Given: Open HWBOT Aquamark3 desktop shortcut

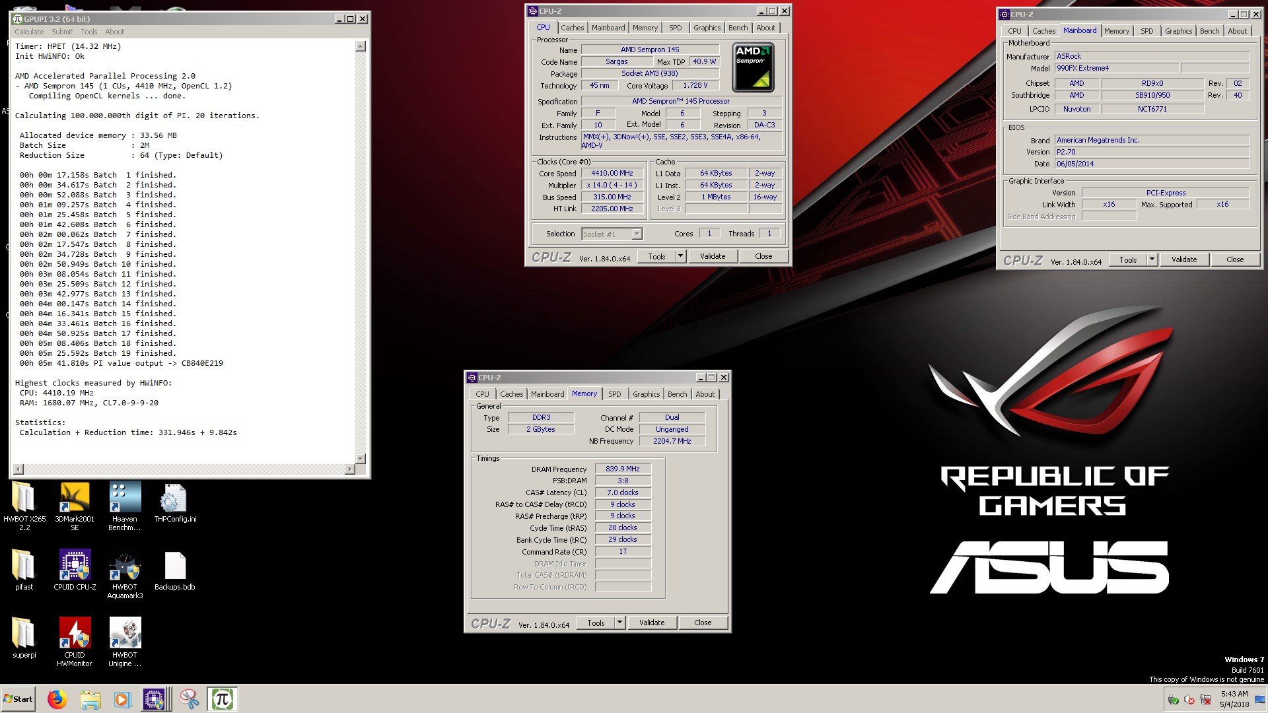Looking at the screenshot, I should [125, 574].
